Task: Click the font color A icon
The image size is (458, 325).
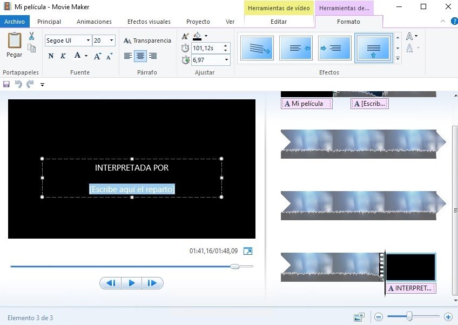Action: 77,55
